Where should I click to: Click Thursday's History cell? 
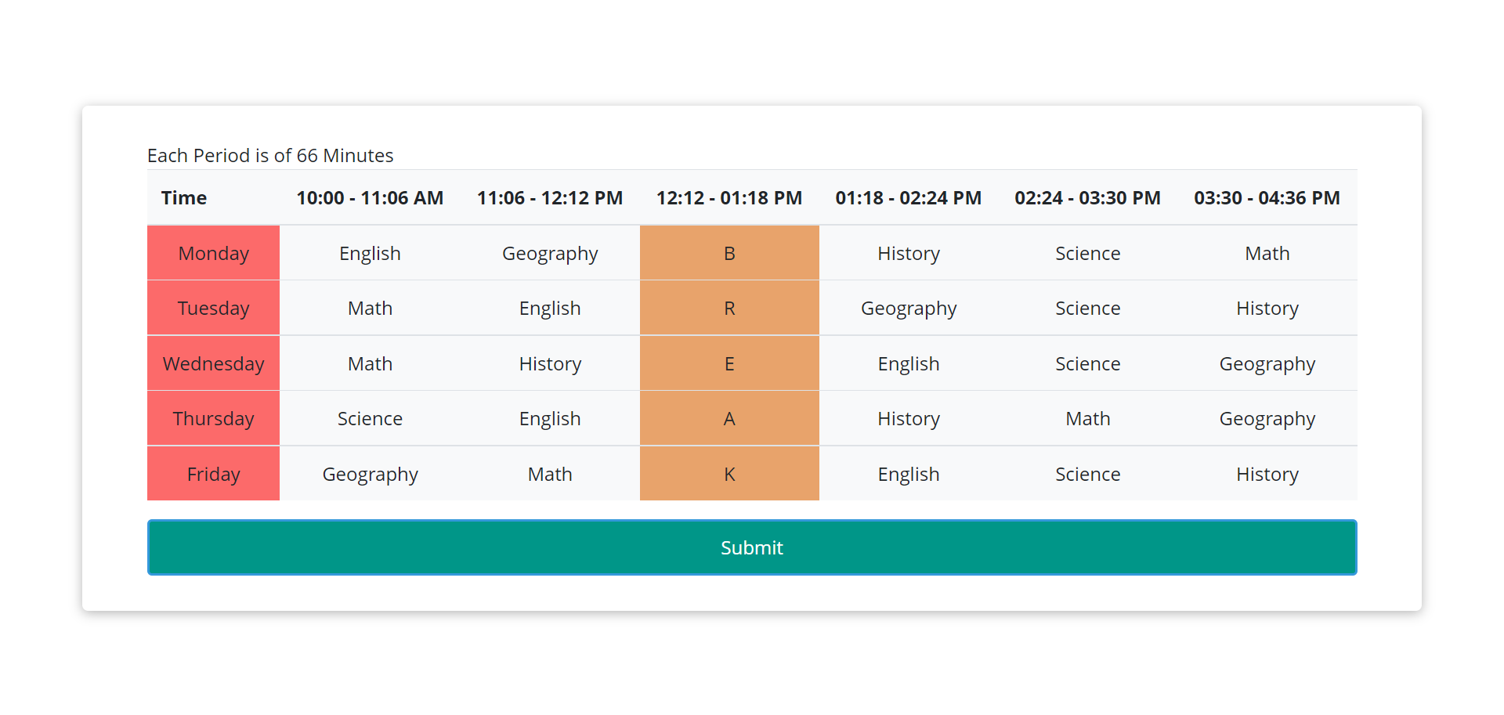pos(909,418)
